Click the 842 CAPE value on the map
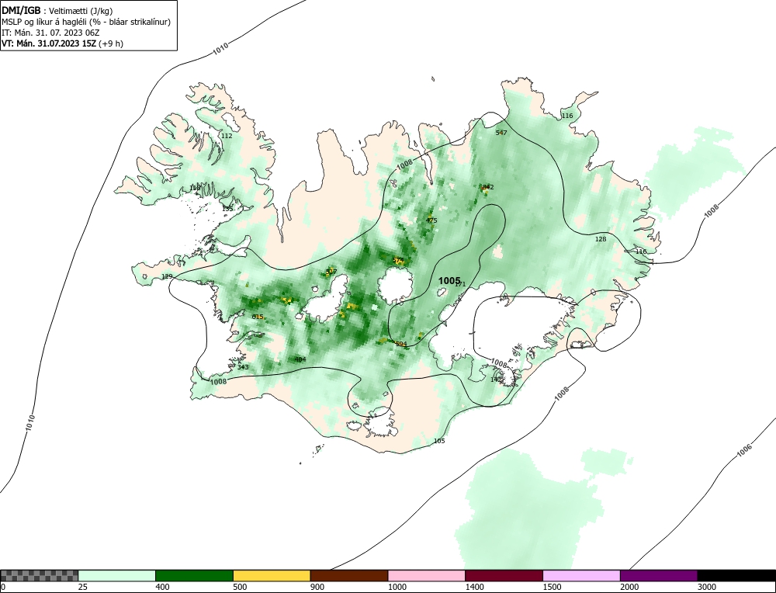776x593 pixels. (x=488, y=187)
